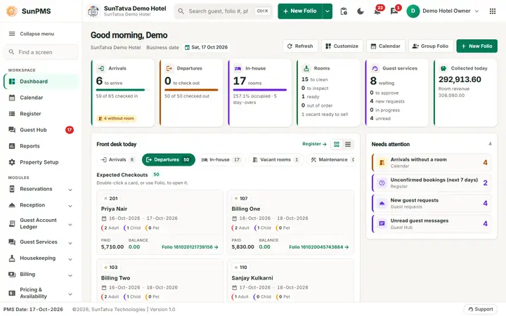The height and width of the screenshot is (316, 506).
Task: Focus the search guest, folio field
Action: [223, 11]
